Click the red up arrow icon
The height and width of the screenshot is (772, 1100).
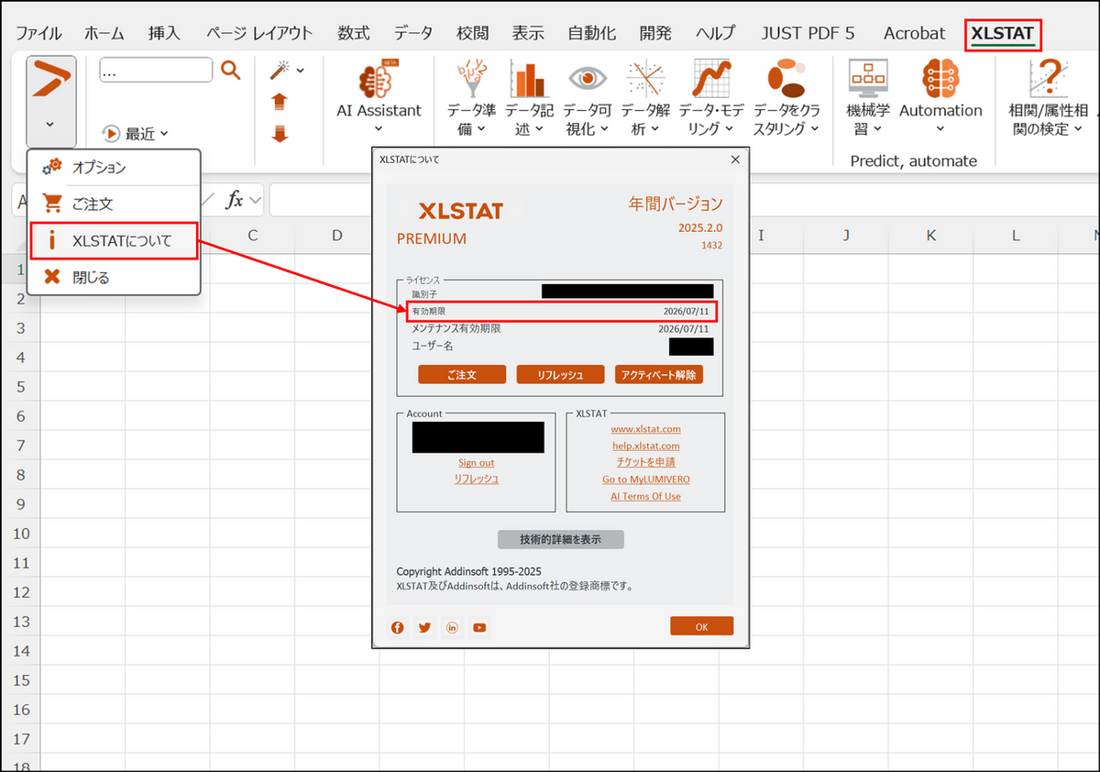pos(280,102)
